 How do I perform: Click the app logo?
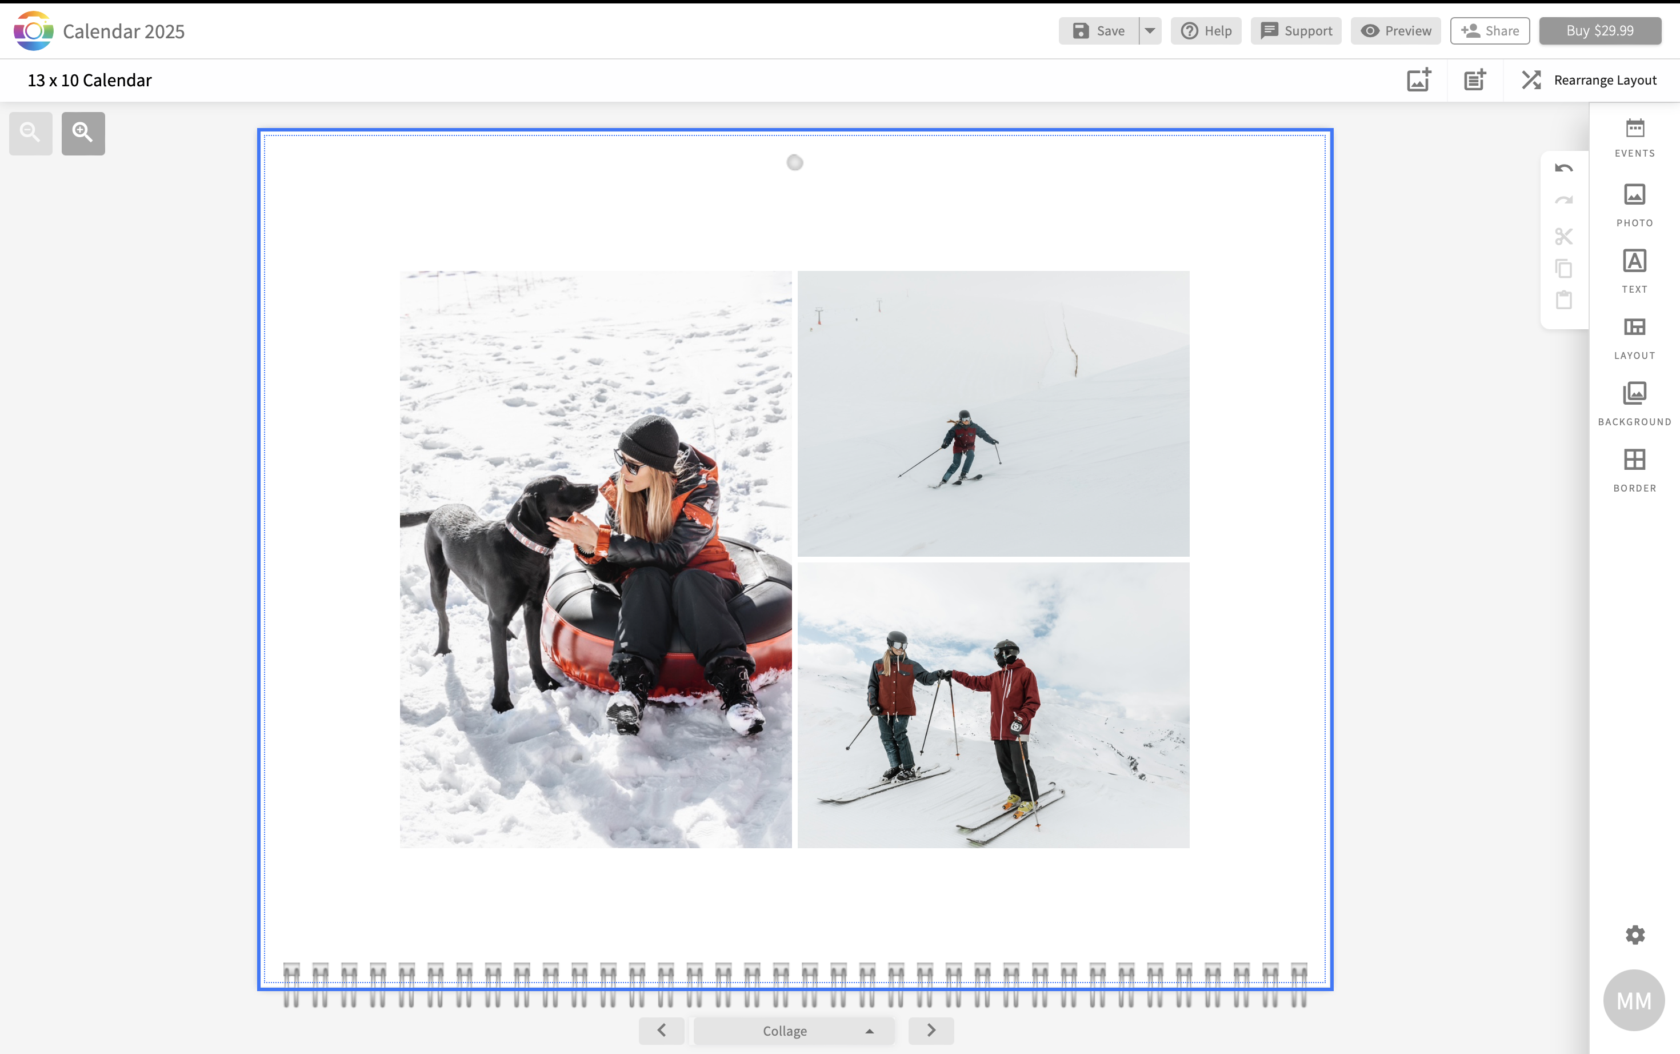33,31
